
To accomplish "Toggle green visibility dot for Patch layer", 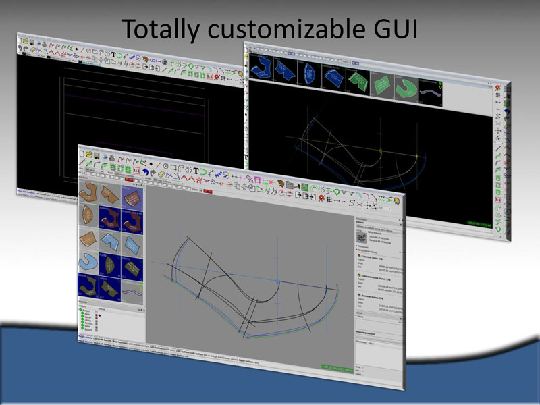I will (82, 325).
